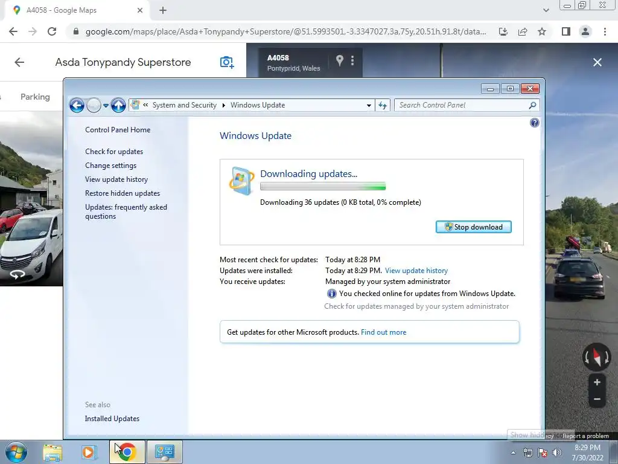
Task: Click the Control Panel back arrow button
Action: click(77, 105)
